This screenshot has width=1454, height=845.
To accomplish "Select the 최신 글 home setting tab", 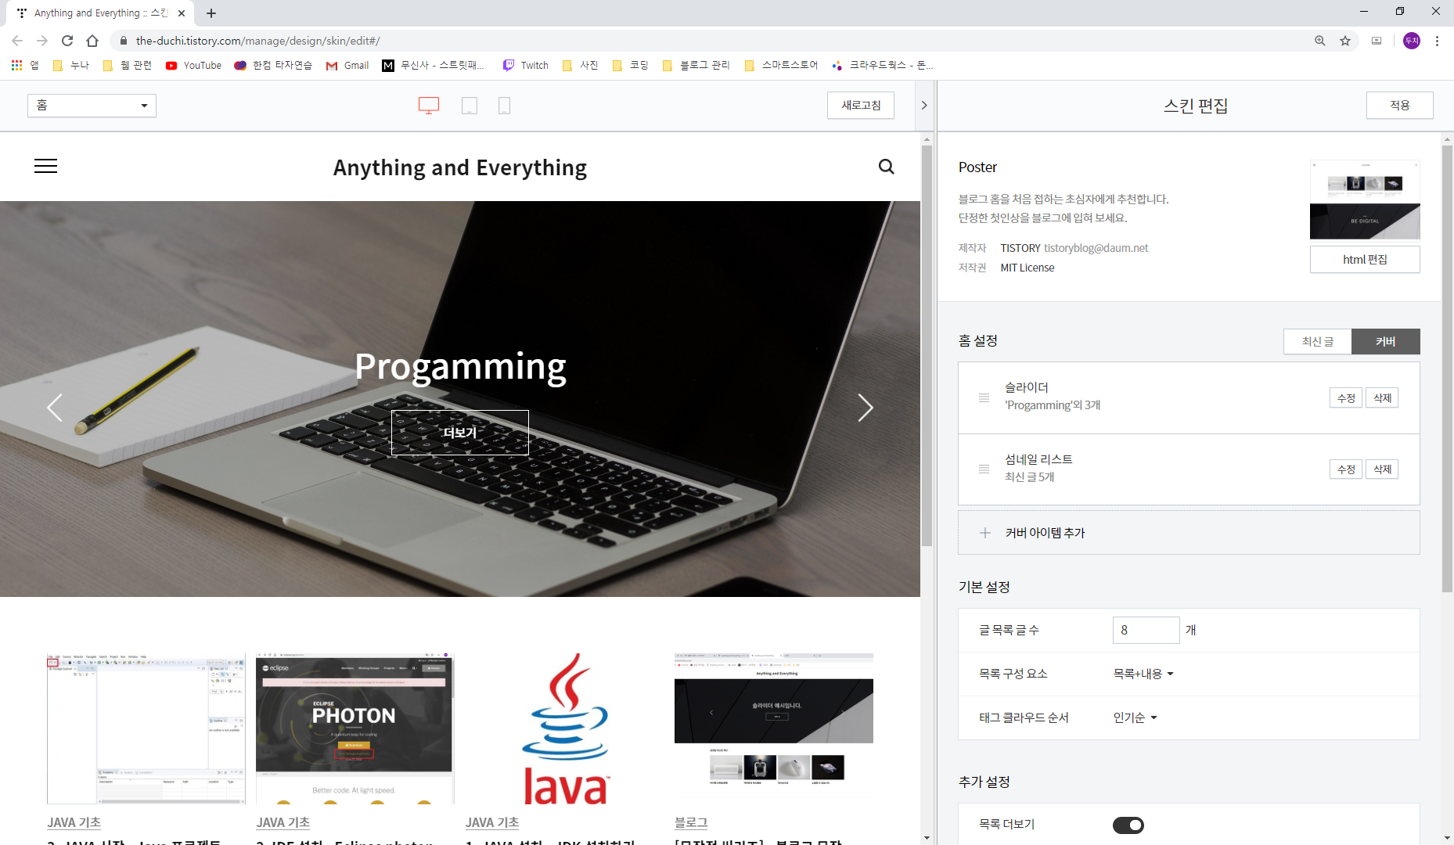I will coord(1318,341).
